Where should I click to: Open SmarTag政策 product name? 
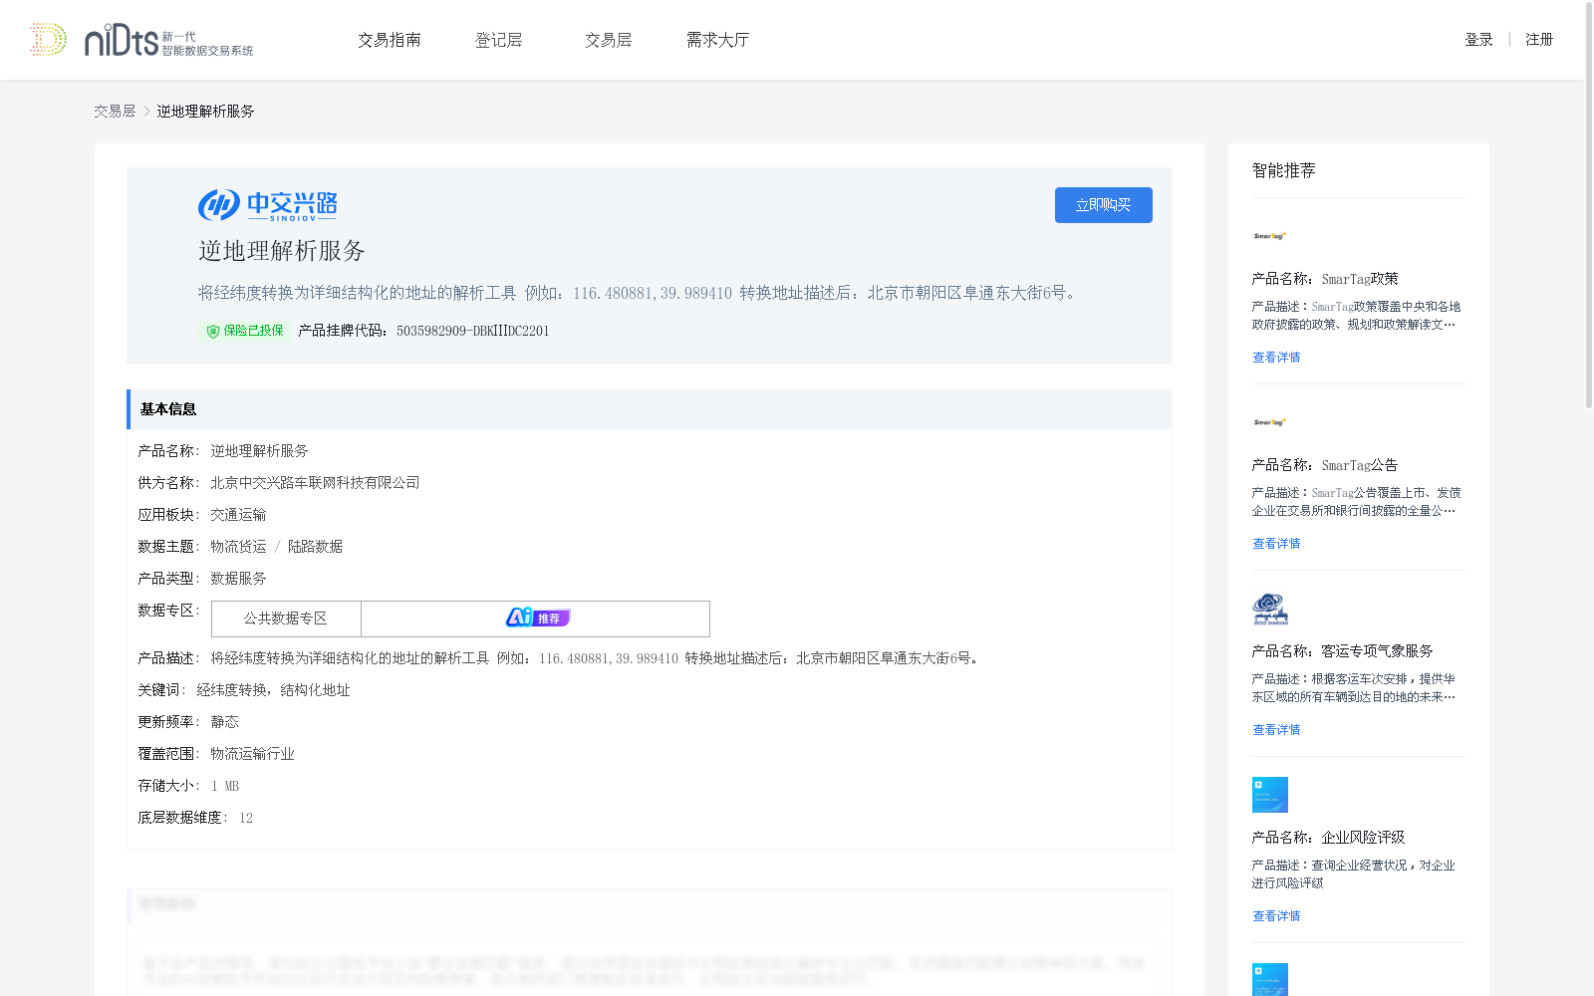(1360, 279)
